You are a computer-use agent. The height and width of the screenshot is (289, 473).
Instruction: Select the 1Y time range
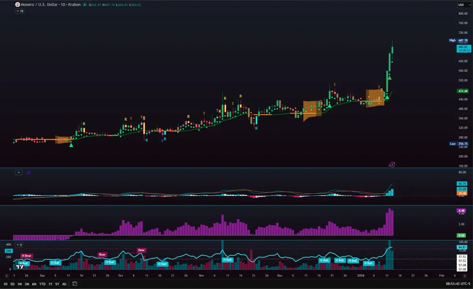point(50,283)
